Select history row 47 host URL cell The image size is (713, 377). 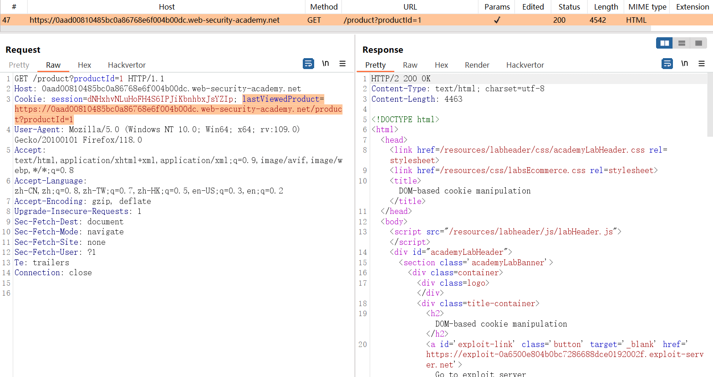pos(155,20)
